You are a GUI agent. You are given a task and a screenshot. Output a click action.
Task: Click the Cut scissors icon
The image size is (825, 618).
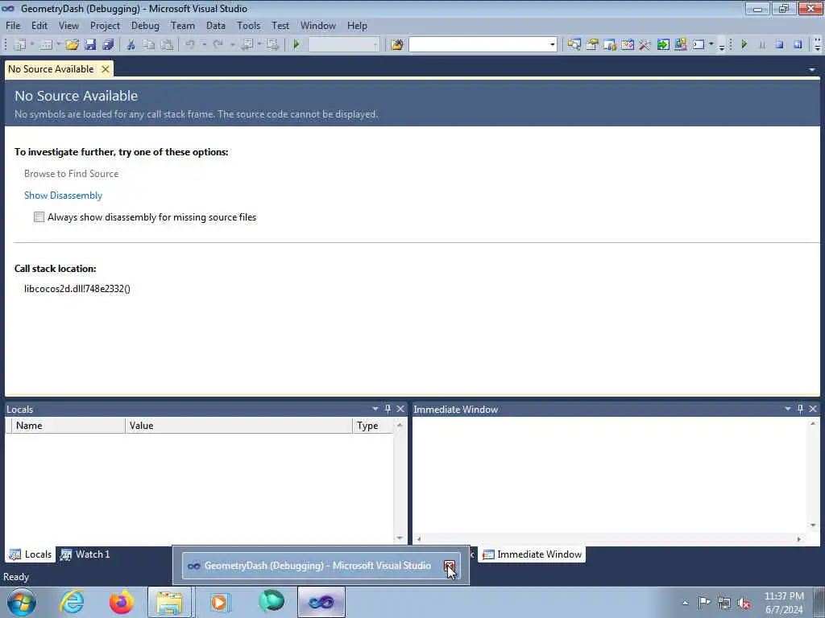(x=131, y=45)
